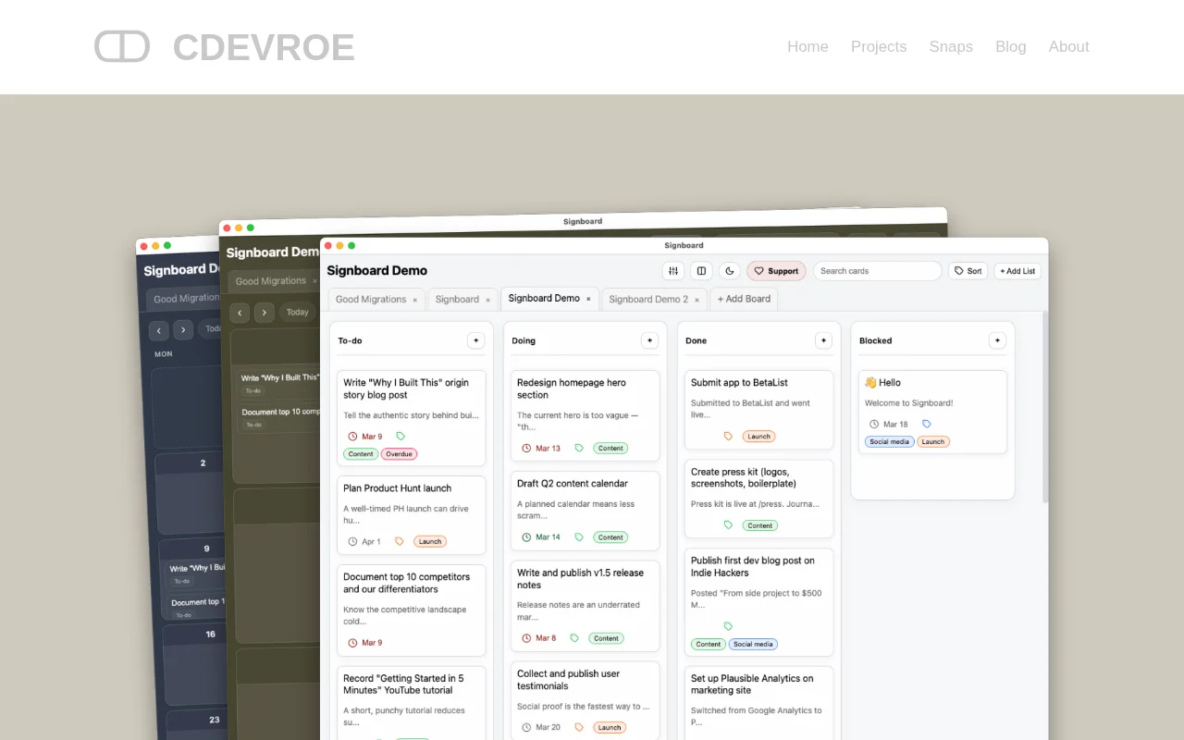Click clock icon beside Mar 14 date
Image resolution: width=1184 pixels, height=740 pixels.
pos(526,537)
